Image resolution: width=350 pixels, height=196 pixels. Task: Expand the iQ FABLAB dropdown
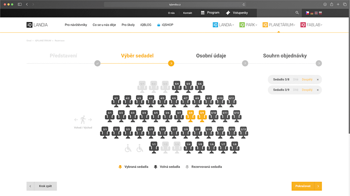click(311, 25)
